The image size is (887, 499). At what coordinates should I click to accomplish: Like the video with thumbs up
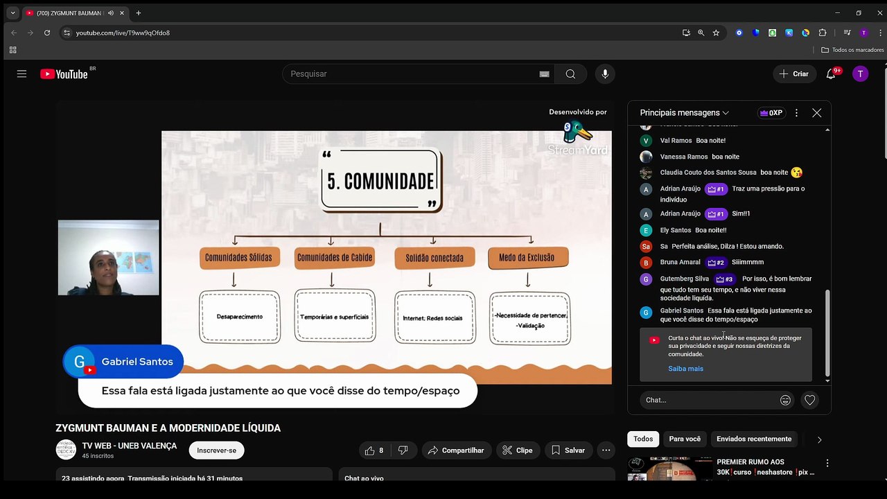tap(374, 450)
